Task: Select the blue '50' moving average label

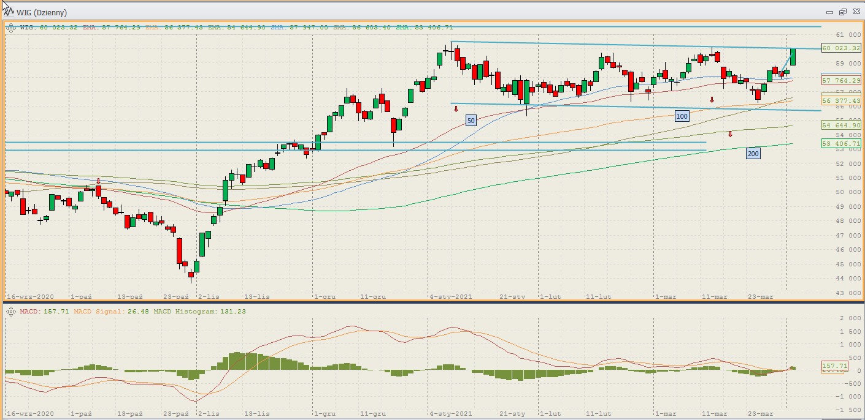Action: [x=471, y=121]
